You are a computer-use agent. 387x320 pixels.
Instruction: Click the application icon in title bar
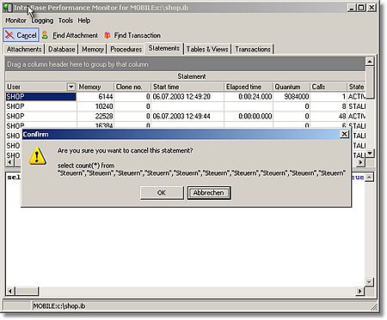(x=8, y=8)
